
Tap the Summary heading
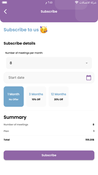(15, 117)
